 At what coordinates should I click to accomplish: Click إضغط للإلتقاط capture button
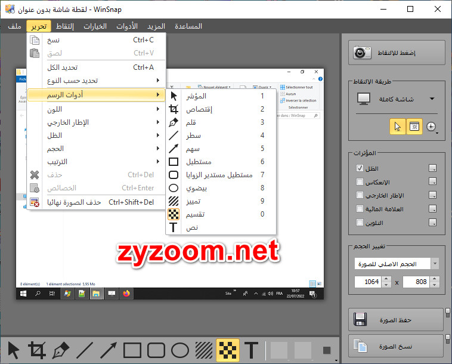pyautogui.click(x=397, y=53)
